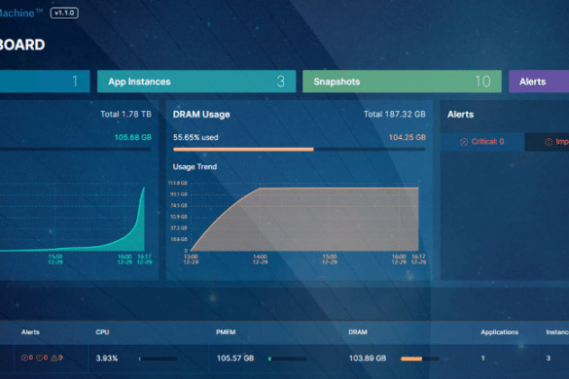Sort by the Applications column header
Viewport: 569px width, 379px height.
point(499,331)
